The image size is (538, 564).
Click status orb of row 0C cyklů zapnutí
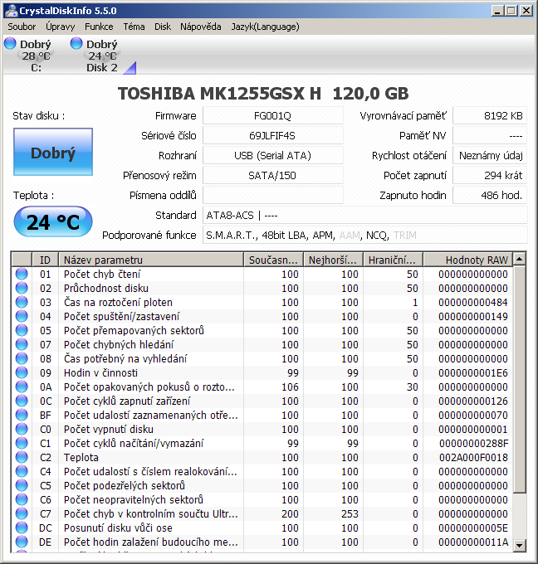point(22,401)
